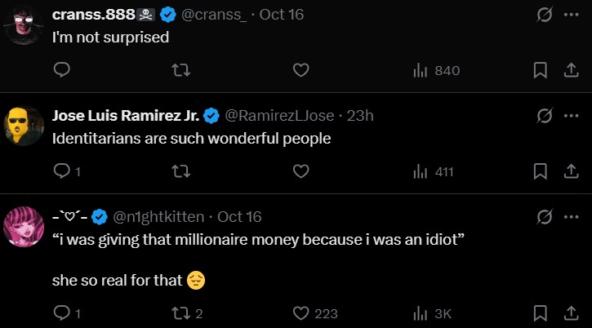
Task: Open more options on Jose Luis Ramirez's tweet
Action: pyautogui.click(x=571, y=116)
